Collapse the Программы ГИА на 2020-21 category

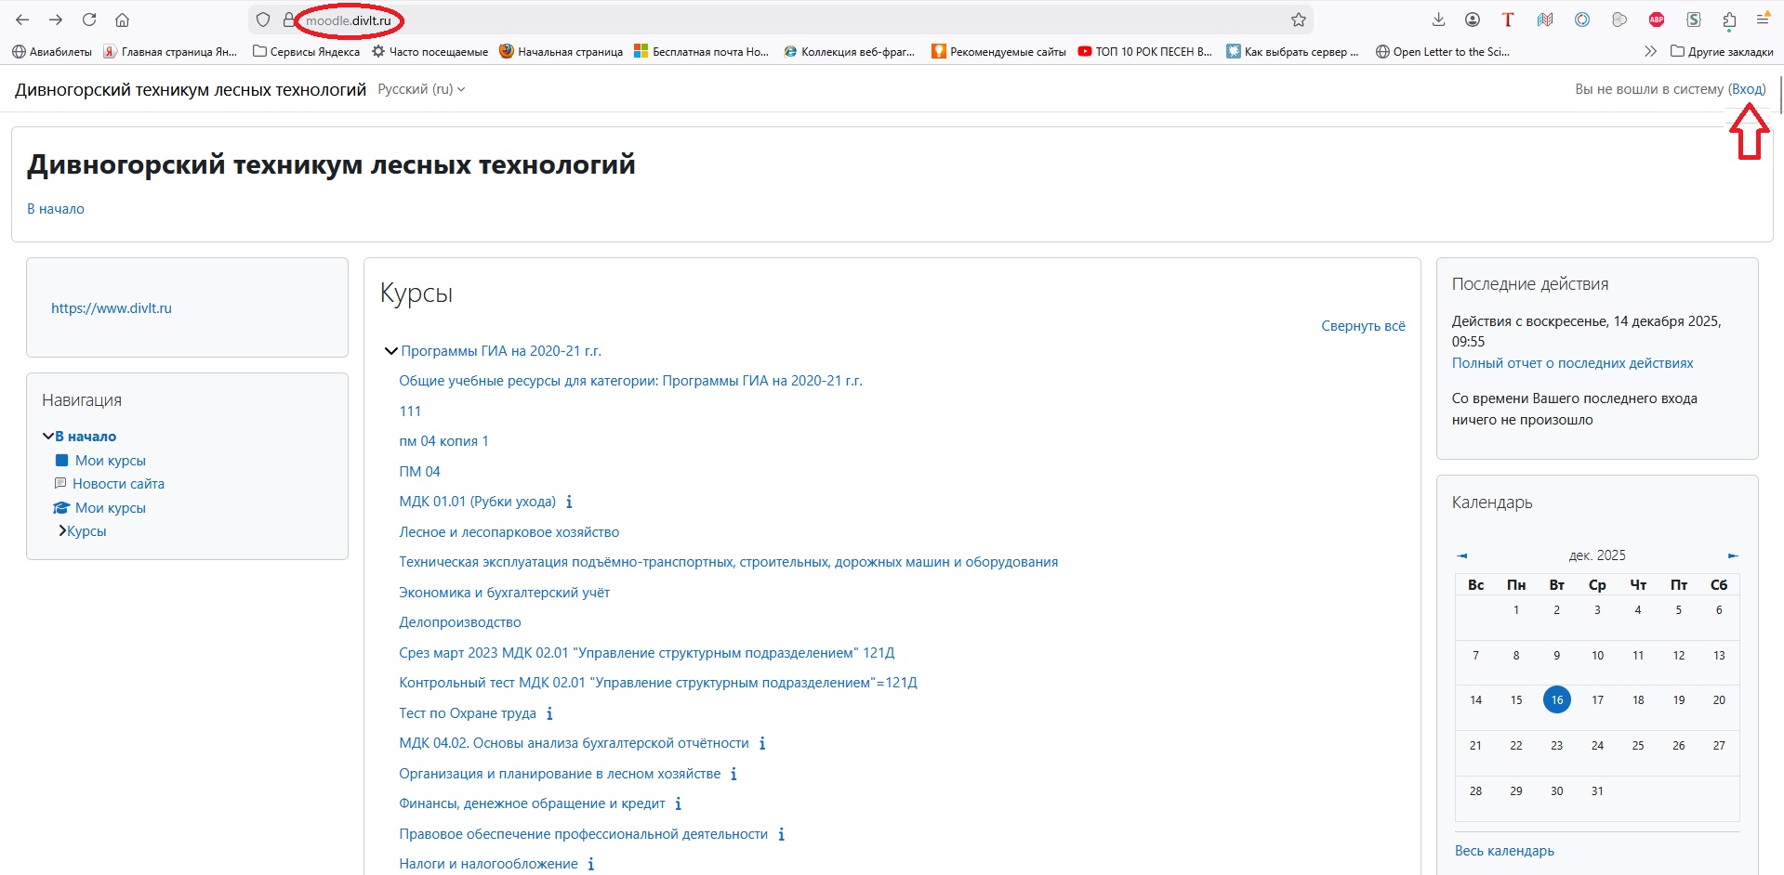pos(390,351)
